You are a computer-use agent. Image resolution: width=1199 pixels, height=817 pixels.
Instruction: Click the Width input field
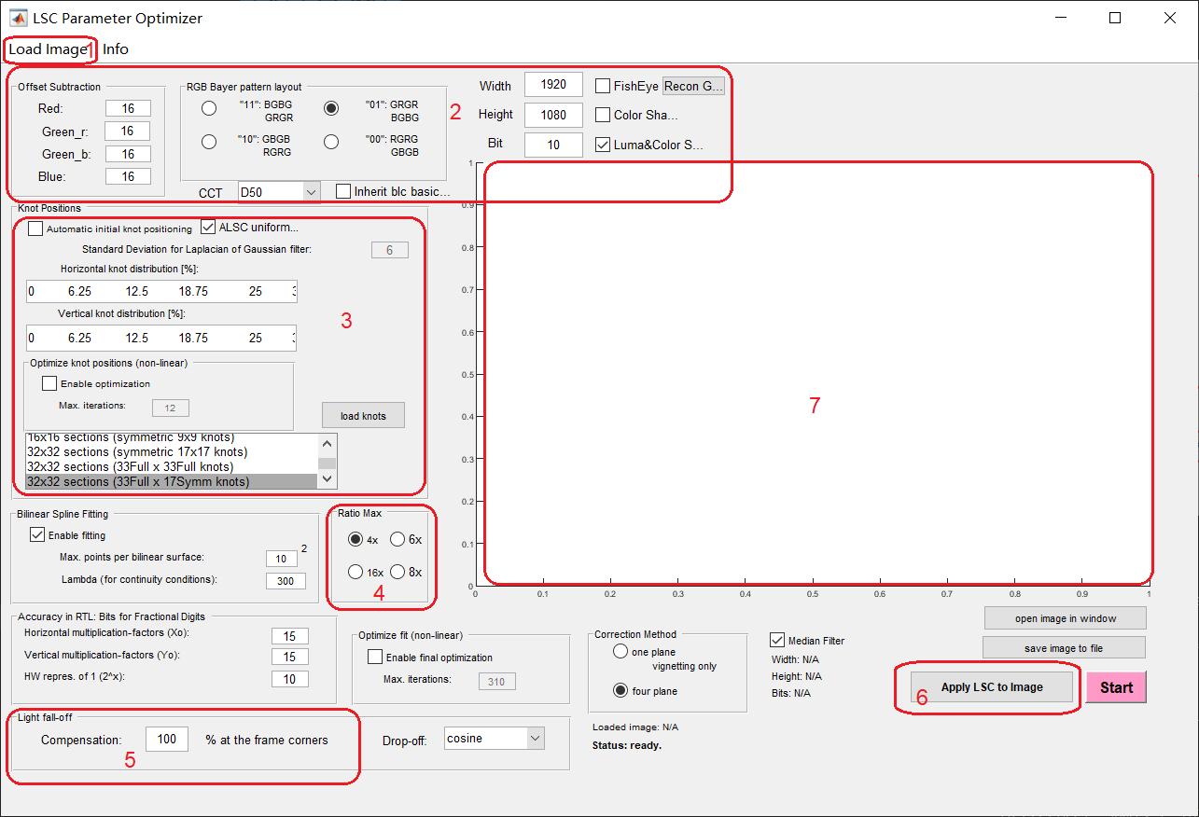(x=553, y=85)
